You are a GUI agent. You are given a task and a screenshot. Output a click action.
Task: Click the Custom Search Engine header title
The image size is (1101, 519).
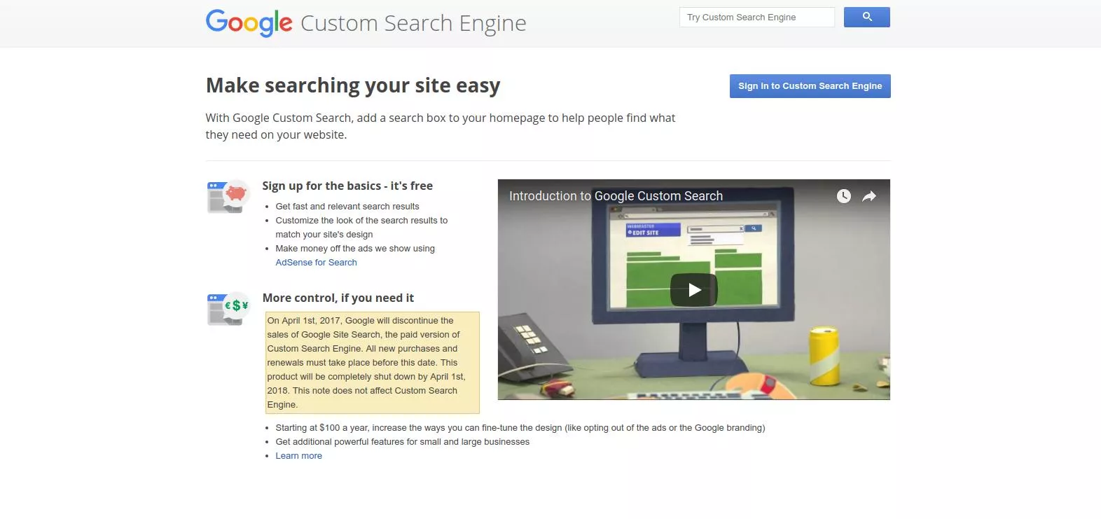pos(413,23)
